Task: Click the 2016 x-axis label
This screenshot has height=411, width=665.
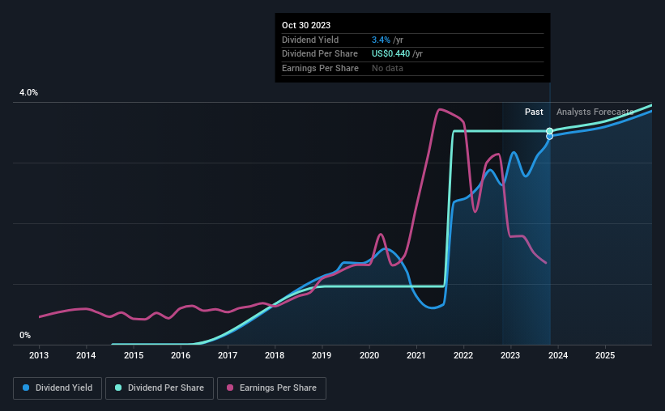Action: [181, 355]
